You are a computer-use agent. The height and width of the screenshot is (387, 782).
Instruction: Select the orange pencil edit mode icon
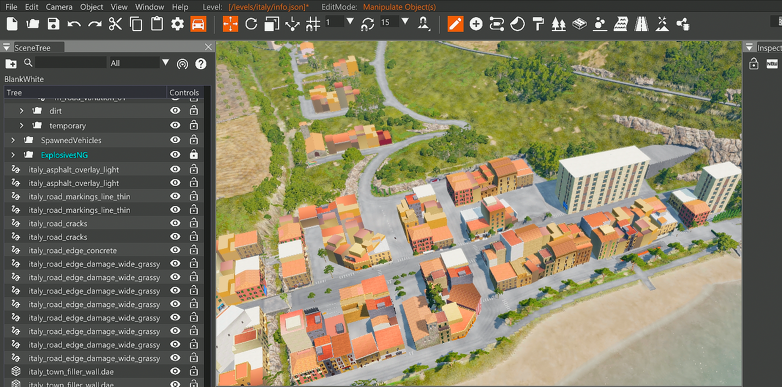tap(455, 24)
